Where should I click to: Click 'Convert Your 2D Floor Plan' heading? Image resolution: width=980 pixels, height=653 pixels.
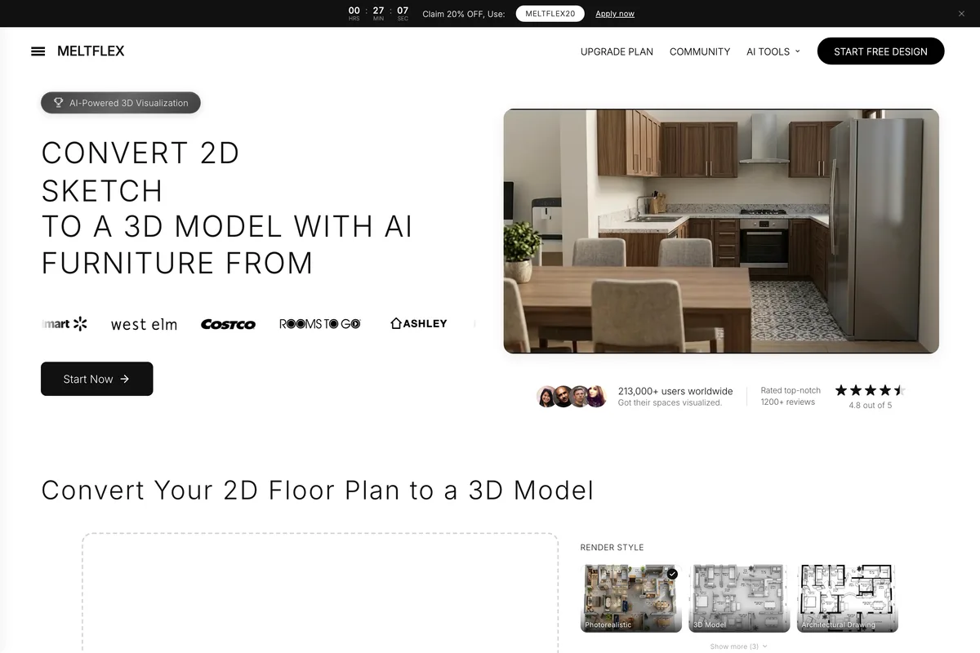(318, 490)
